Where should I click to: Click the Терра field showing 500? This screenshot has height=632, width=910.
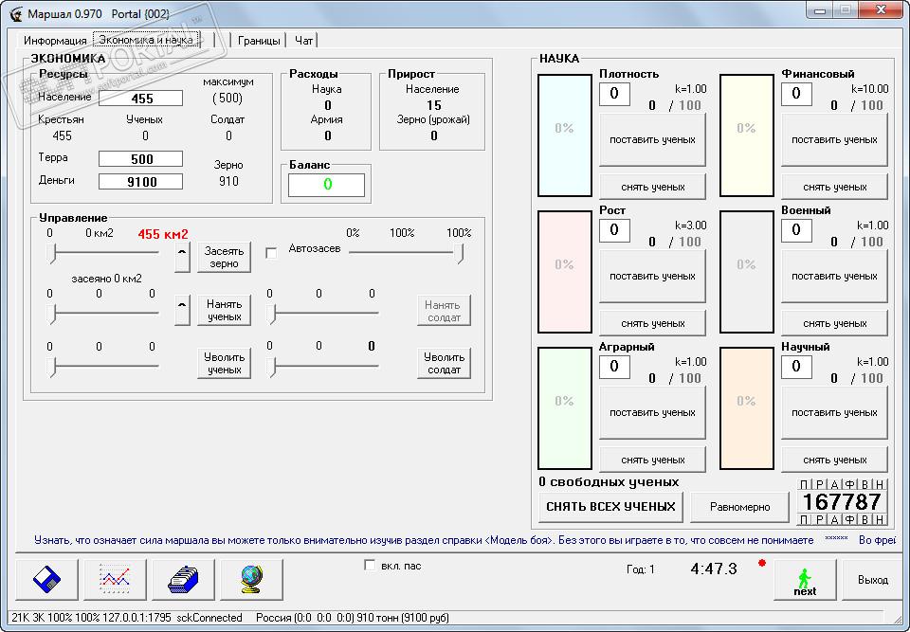[x=141, y=159]
